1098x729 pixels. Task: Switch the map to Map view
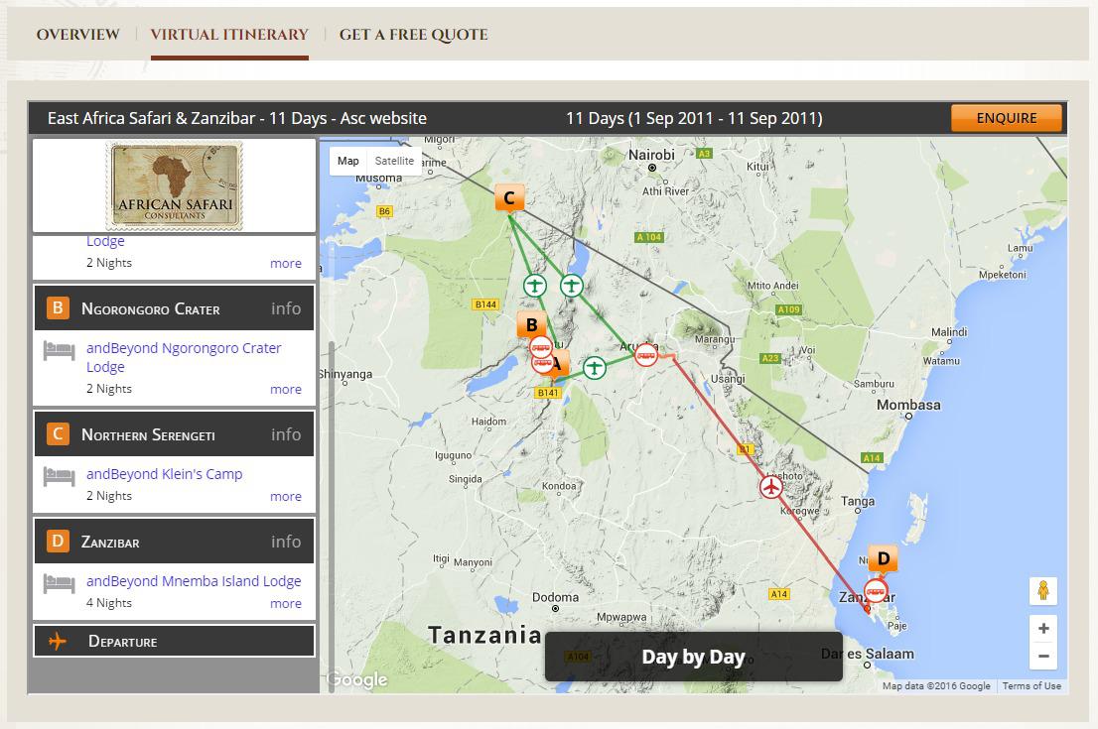coord(347,161)
